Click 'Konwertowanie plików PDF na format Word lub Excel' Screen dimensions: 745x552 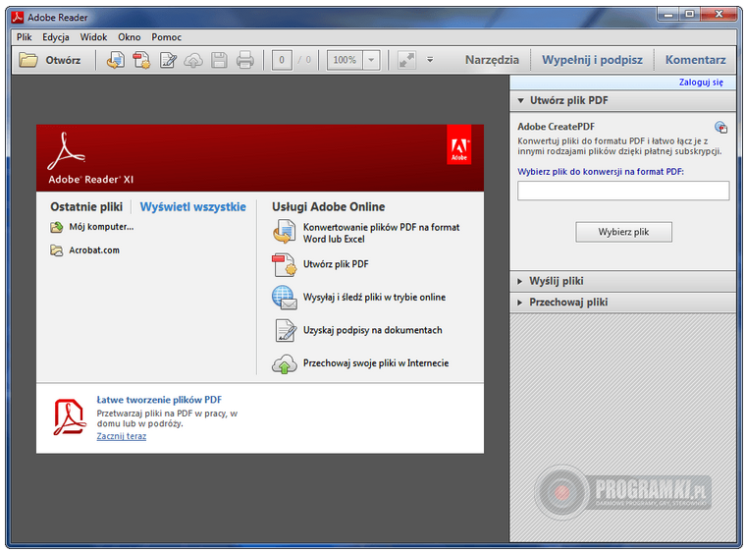(382, 233)
